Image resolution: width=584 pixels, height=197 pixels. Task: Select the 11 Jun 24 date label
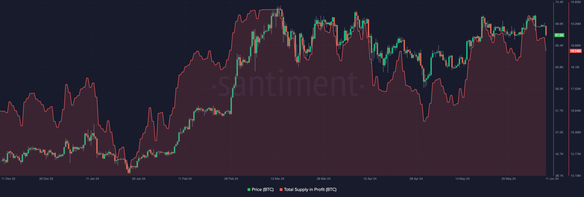tap(552, 179)
